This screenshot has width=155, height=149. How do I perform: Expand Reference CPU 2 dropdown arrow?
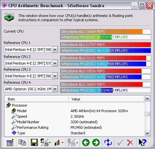[x=55, y=63]
